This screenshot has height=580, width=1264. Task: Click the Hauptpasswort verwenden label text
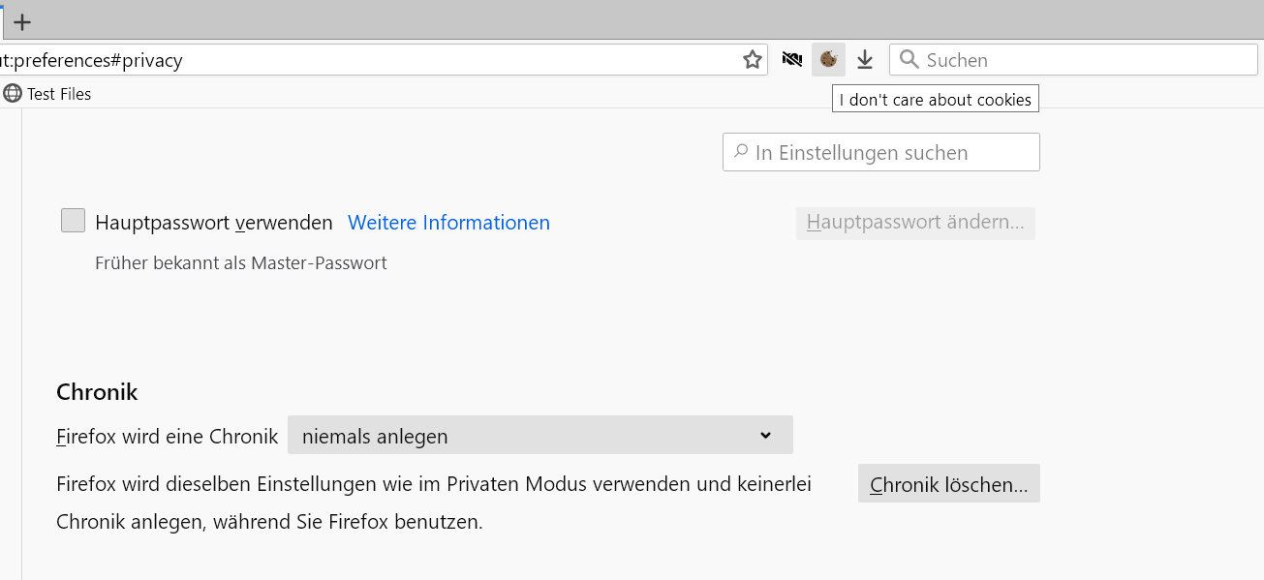click(213, 223)
